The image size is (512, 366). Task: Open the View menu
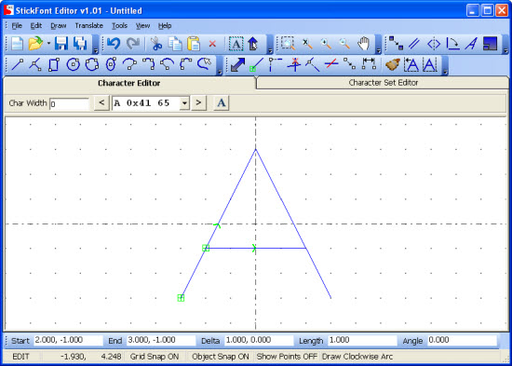[142, 26]
